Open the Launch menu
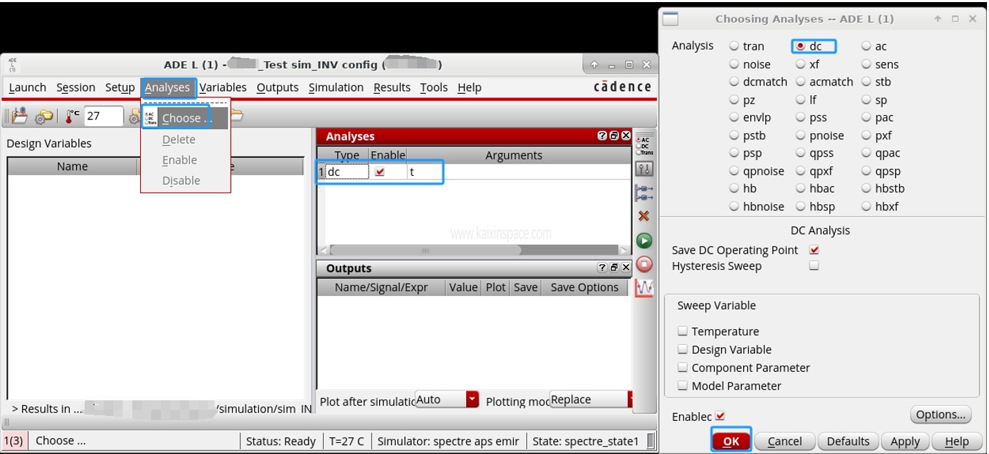The height and width of the screenshot is (454, 989). pyautogui.click(x=28, y=88)
